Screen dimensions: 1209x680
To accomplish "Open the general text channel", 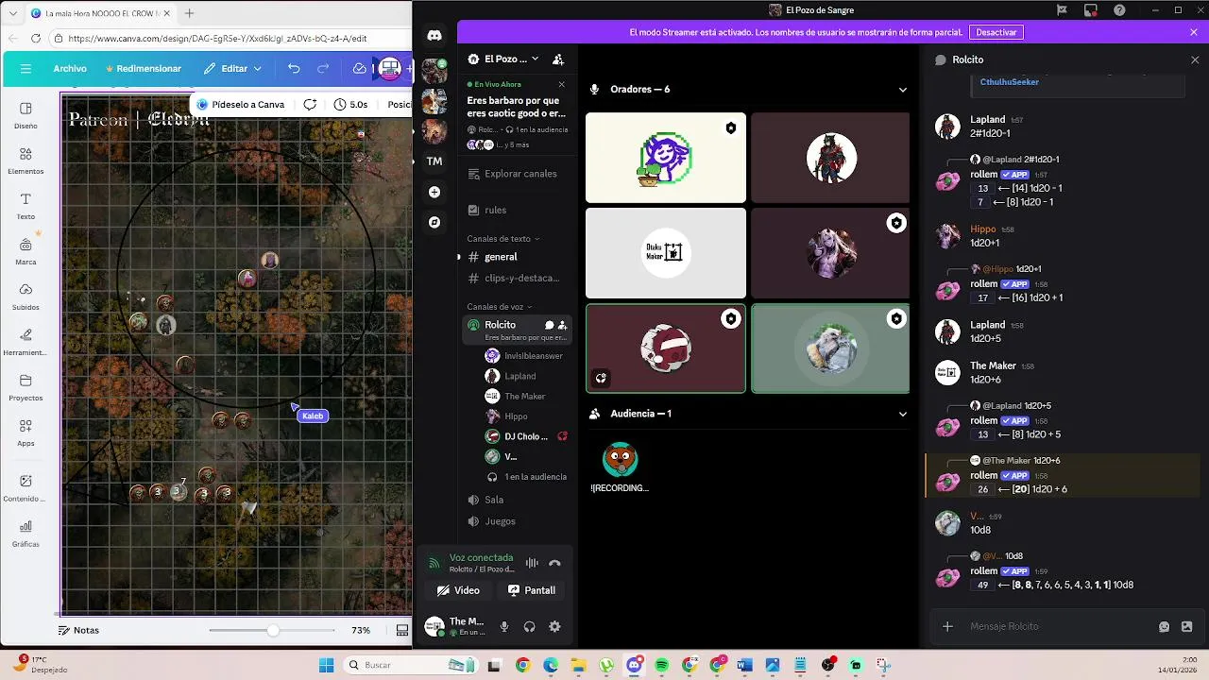I will click(518, 257).
